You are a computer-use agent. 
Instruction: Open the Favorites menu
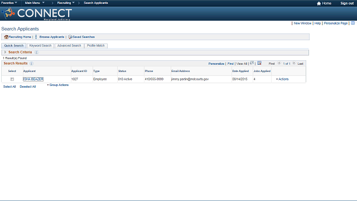[9, 3]
